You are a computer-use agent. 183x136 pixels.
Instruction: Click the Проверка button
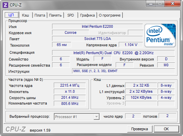click(140, 129)
